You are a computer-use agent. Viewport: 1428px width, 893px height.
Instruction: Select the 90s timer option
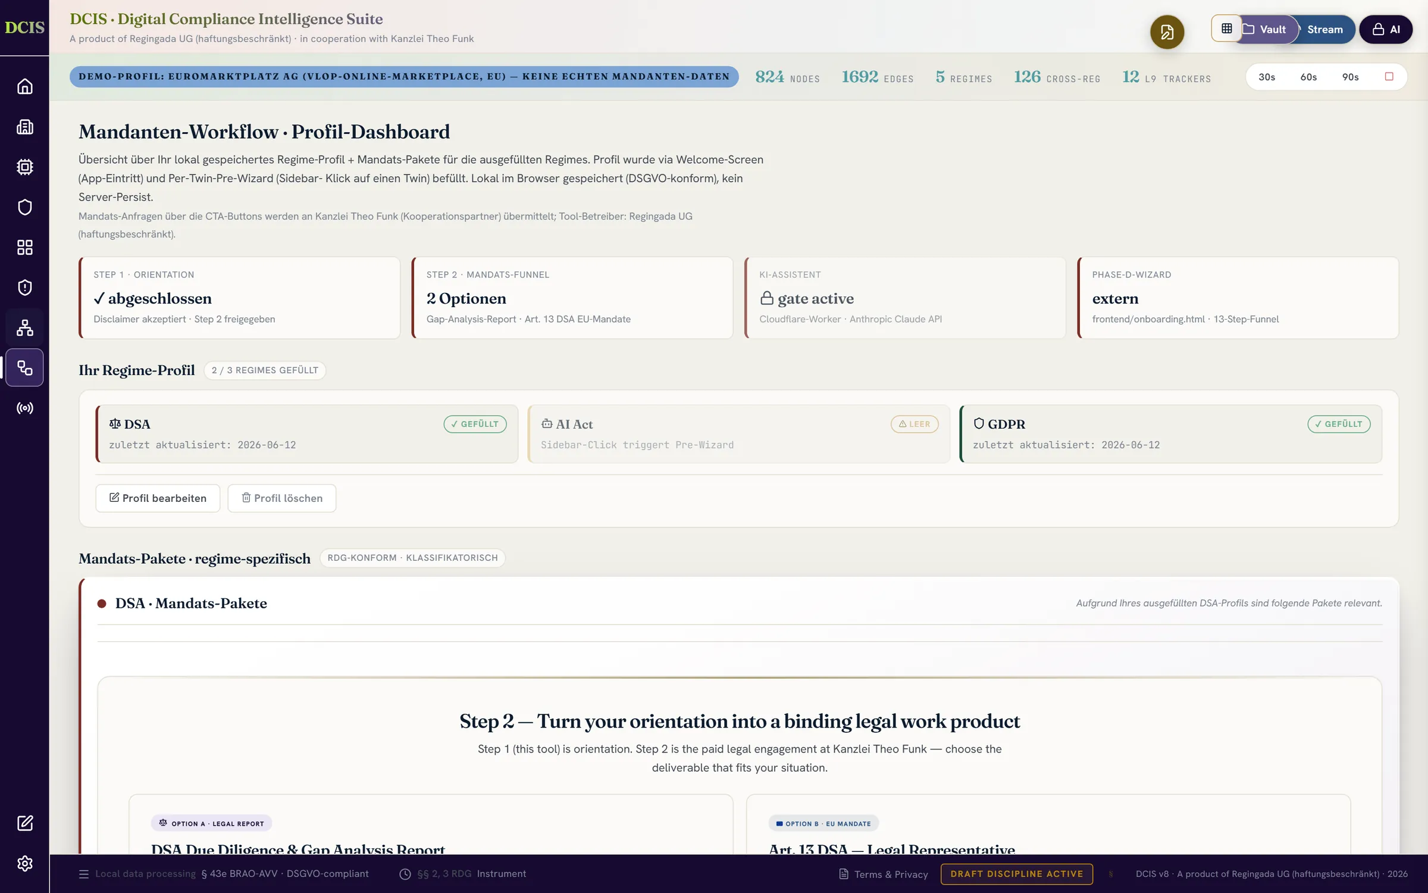tap(1351, 77)
